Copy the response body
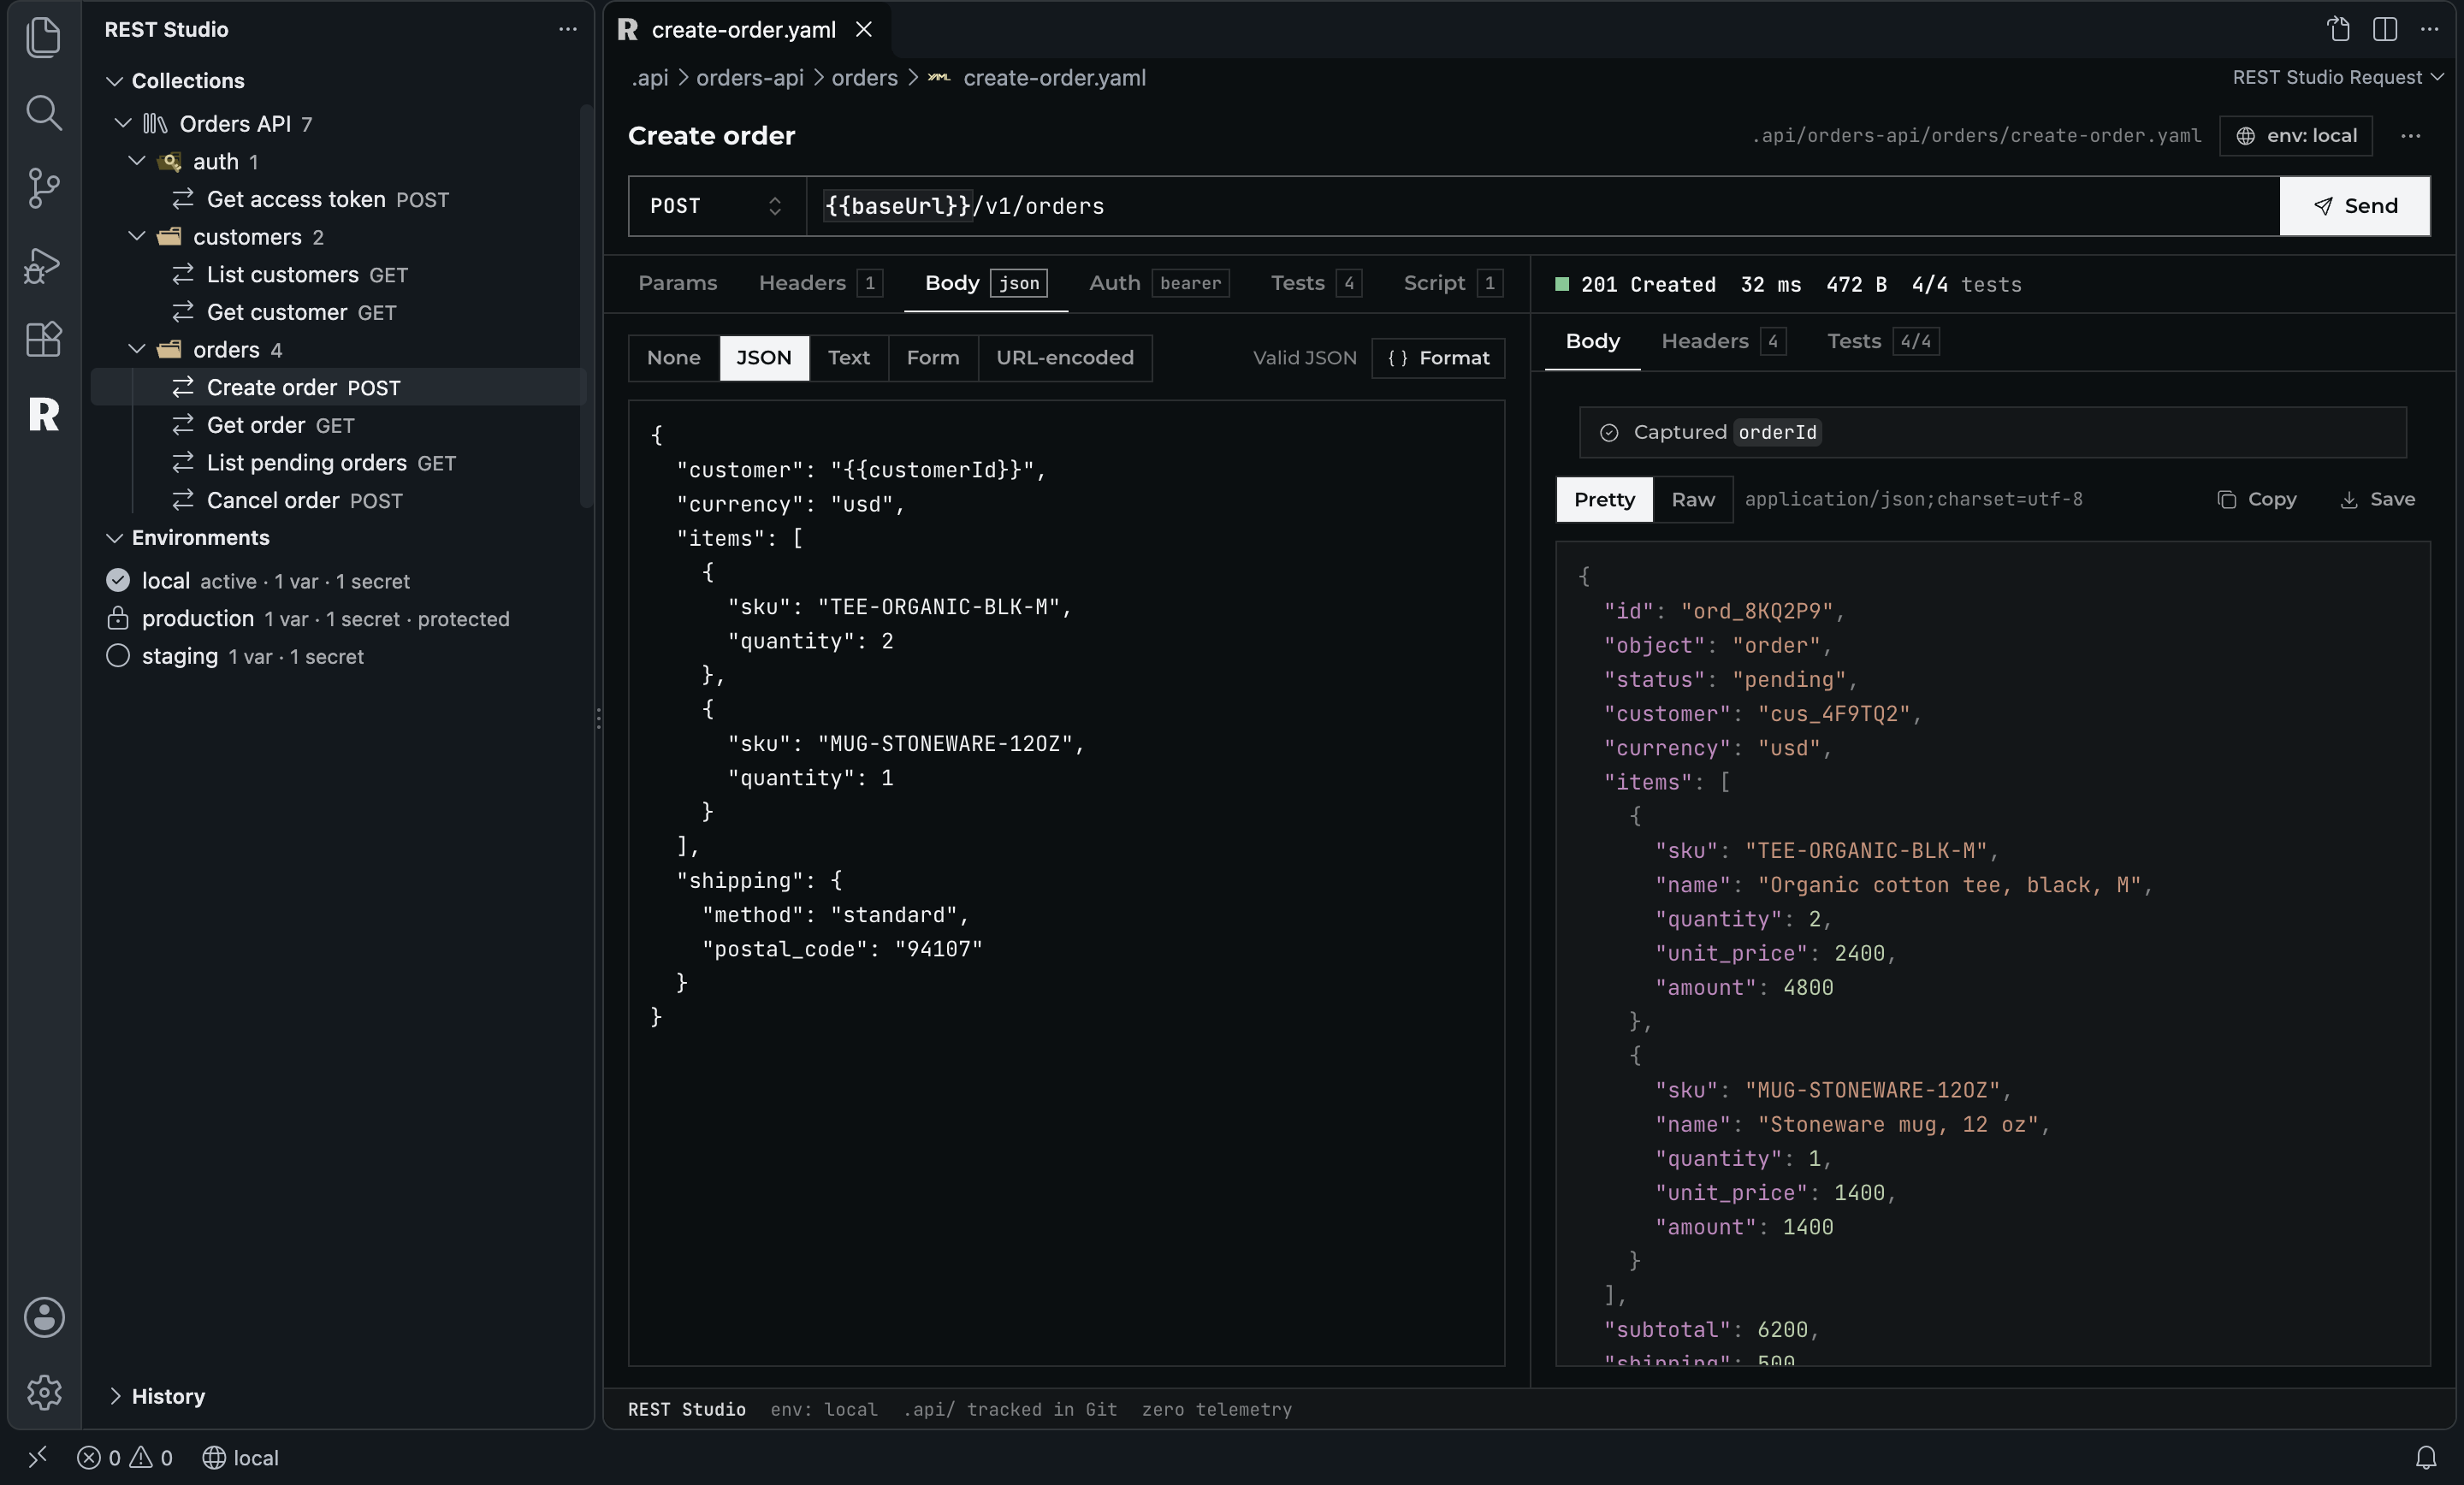 [2257, 499]
